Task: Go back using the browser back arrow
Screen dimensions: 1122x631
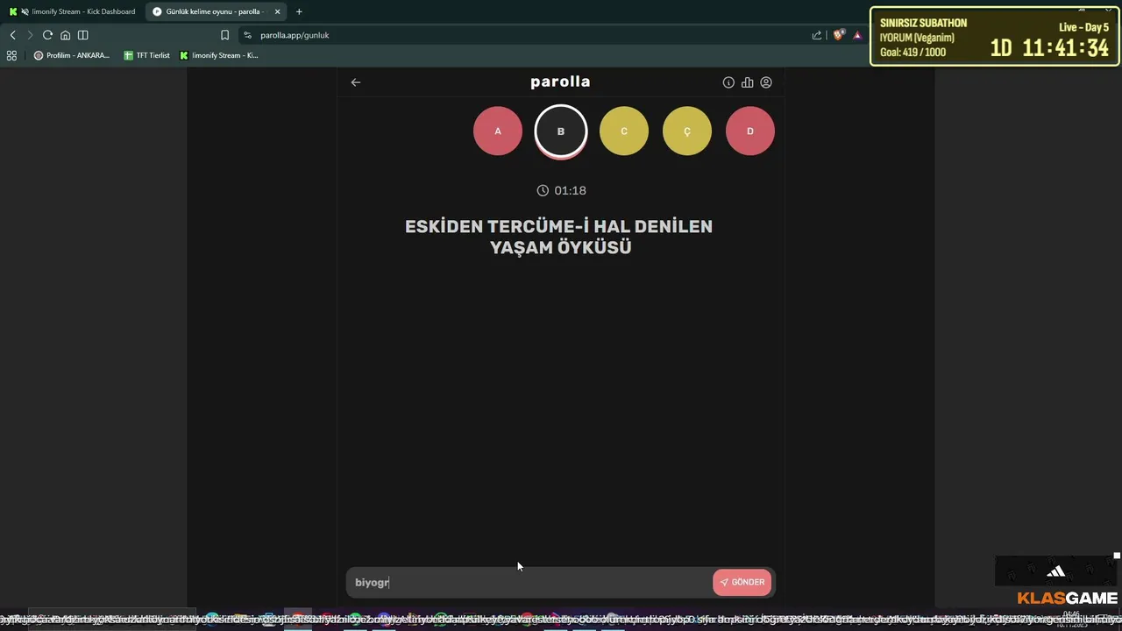Action: (x=12, y=35)
